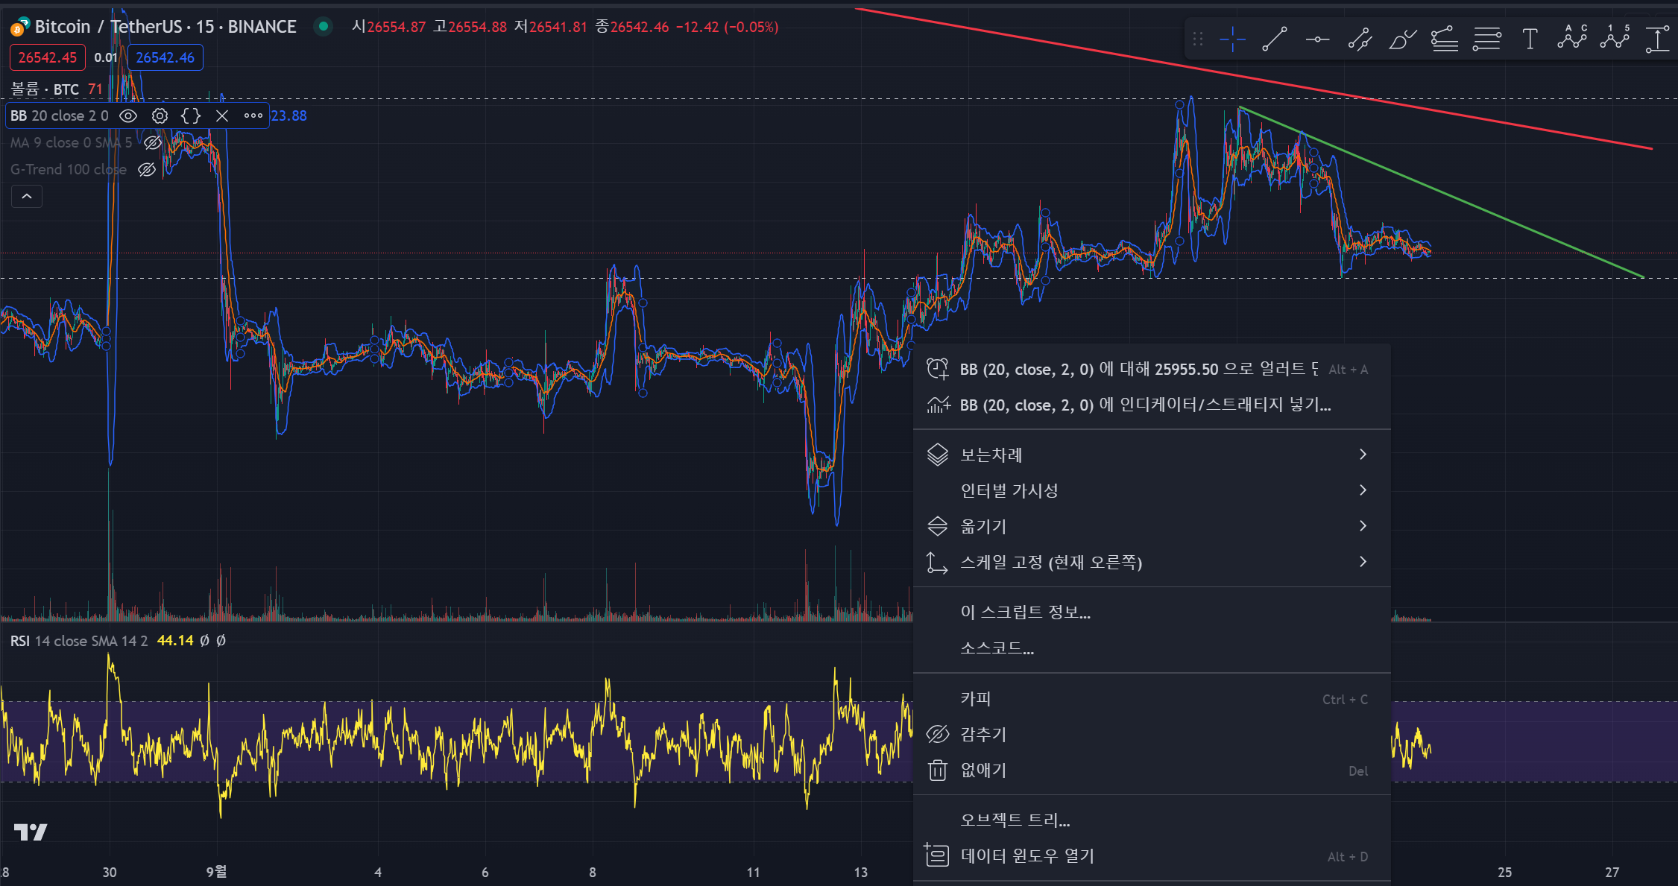Click the BB 20 close 2 0 label
This screenshot has height=886, width=1678.
tap(60, 116)
